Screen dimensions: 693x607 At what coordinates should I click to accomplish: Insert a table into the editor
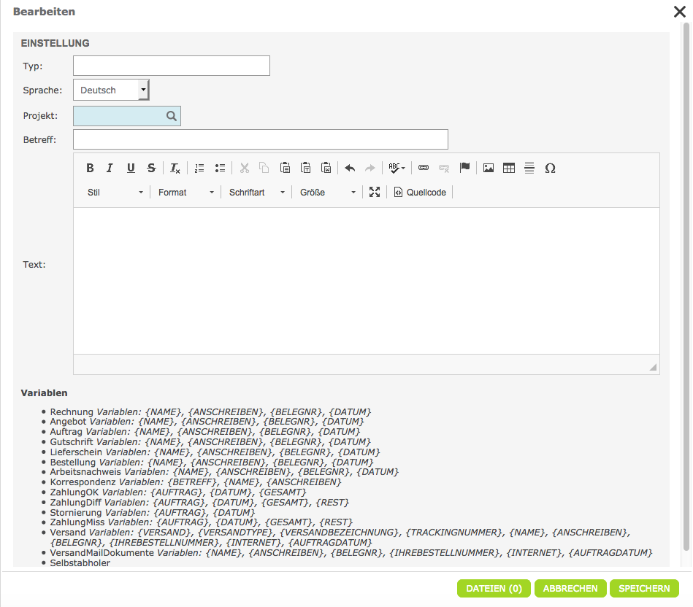tap(509, 168)
